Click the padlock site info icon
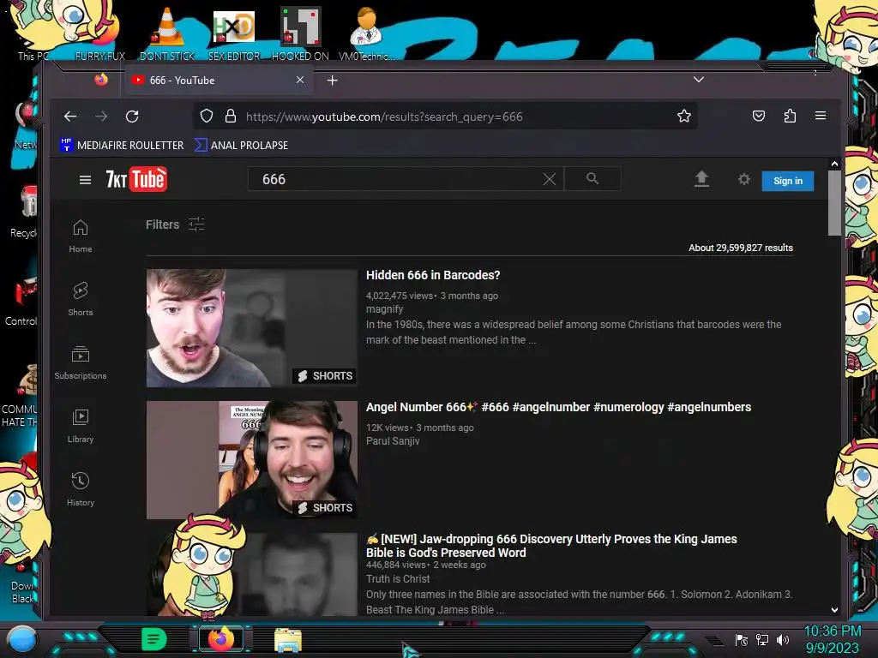The width and height of the screenshot is (878, 658). pyautogui.click(x=230, y=117)
